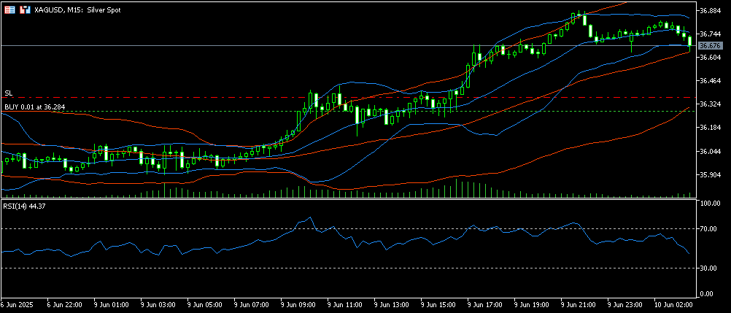Click the 36.744 price scale label
This screenshot has height=313, width=731.
(711, 34)
